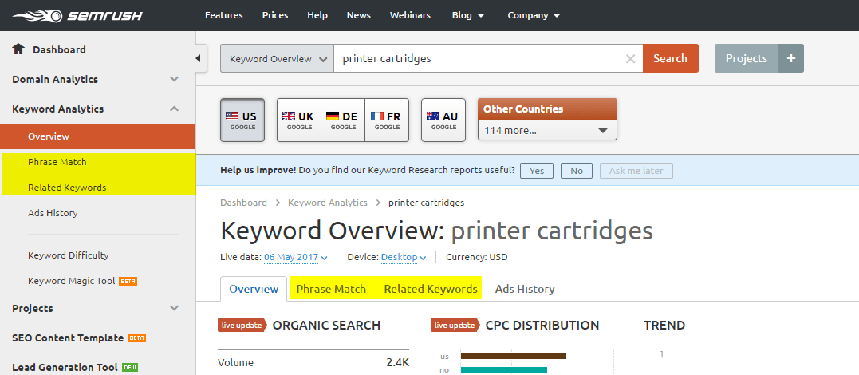Expand the Projects sidebar section

[174, 308]
